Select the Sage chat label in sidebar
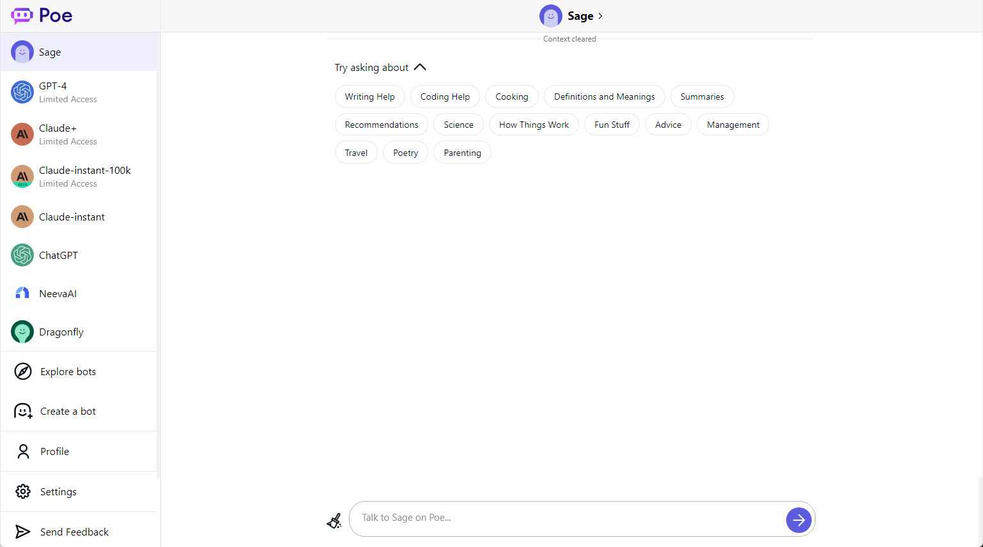The height and width of the screenshot is (547, 983). [50, 52]
